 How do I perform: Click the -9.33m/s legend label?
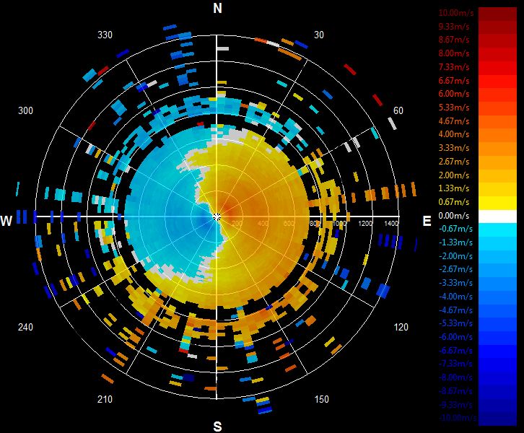(x=456, y=405)
